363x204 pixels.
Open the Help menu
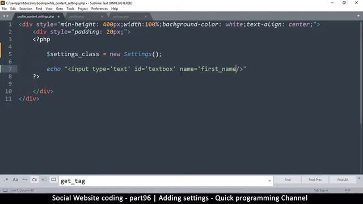[115, 9]
